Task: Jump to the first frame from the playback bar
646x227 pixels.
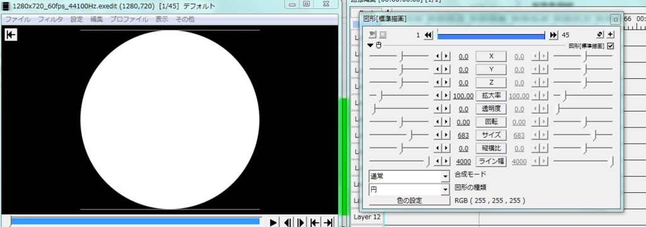Action: (315, 223)
